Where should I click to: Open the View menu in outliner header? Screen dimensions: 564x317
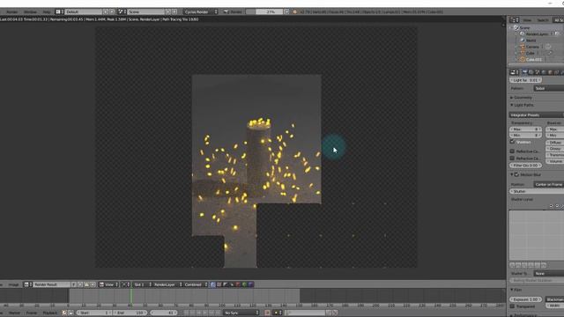[527, 20]
